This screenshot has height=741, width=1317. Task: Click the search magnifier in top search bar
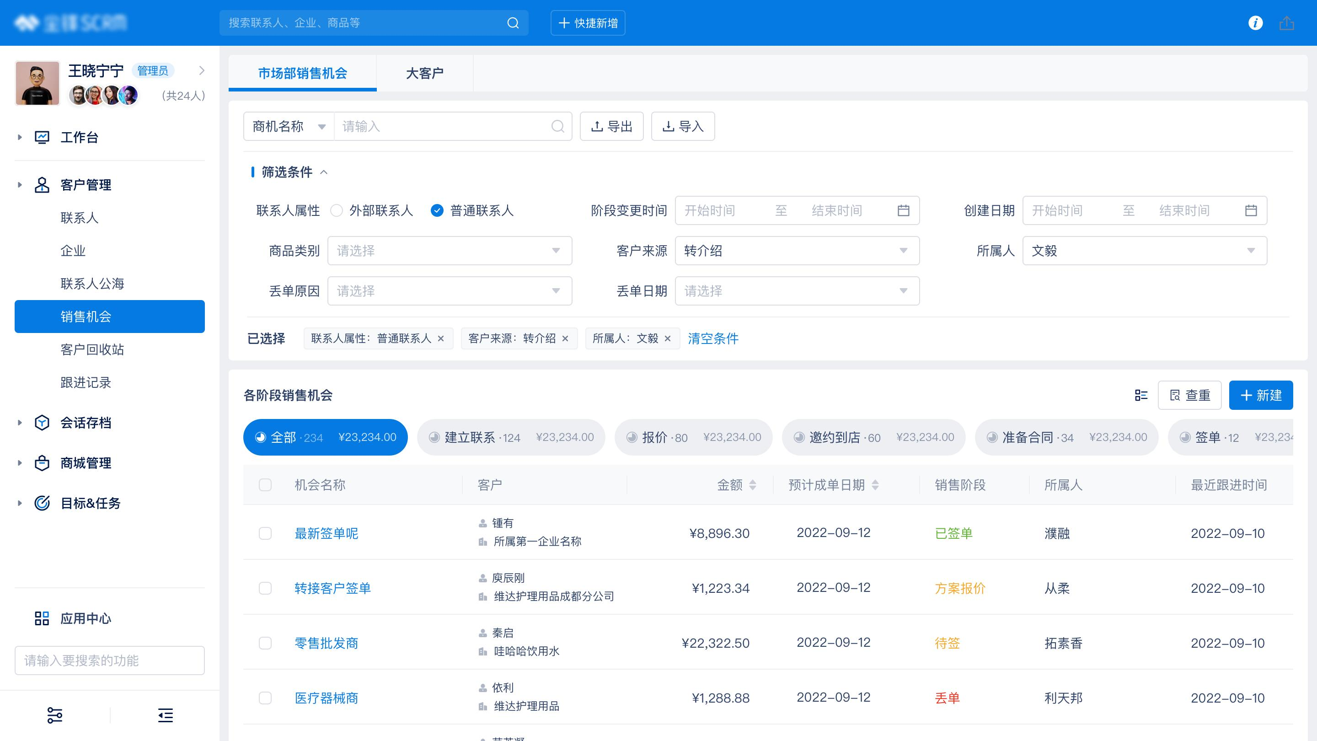[x=513, y=23]
